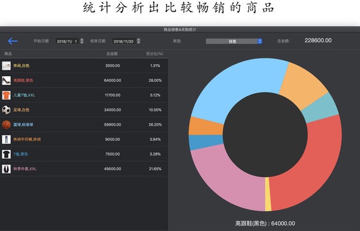This screenshot has height=231, width=360.
Task: Click the 21.65% percentage cell
Action: [155, 169]
